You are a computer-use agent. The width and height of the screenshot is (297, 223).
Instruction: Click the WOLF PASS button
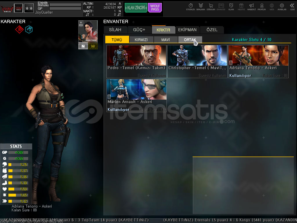155,8
